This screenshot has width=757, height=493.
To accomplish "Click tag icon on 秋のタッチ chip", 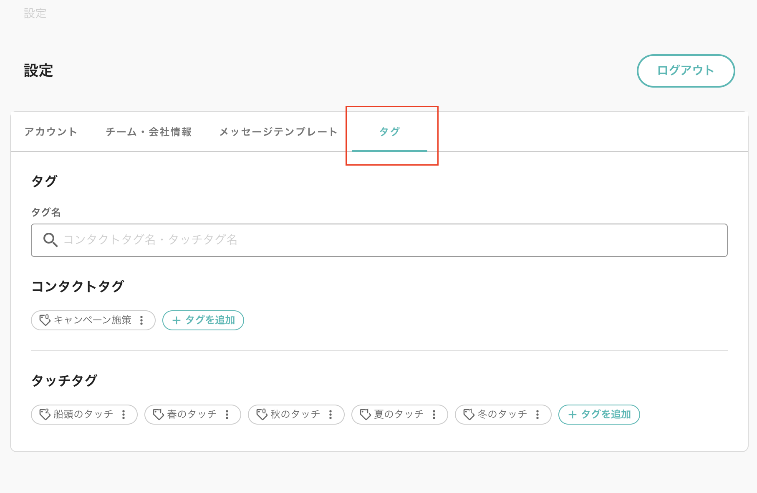I will (x=262, y=415).
